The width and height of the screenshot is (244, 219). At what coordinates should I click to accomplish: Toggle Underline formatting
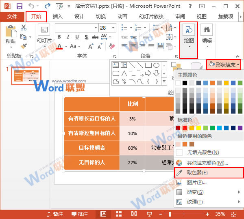click(77, 37)
